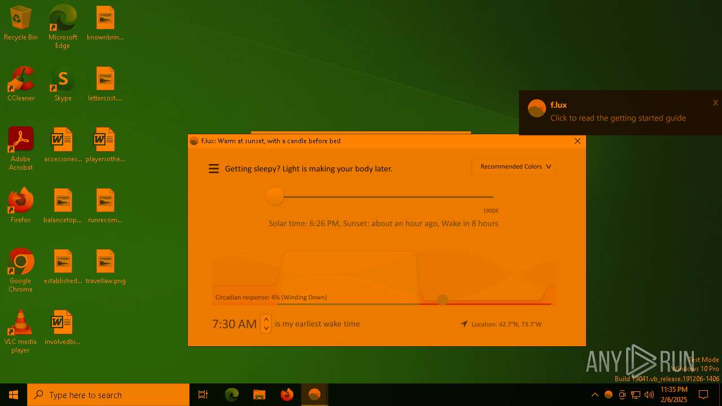
Task: Open the network tray icon
Action: pyautogui.click(x=636, y=395)
